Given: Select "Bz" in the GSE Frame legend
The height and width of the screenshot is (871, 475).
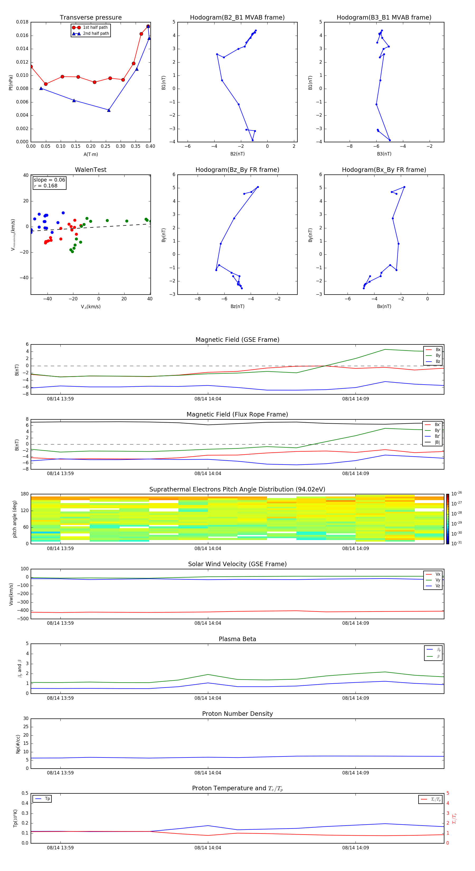Looking at the screenshot, I should tap(433, 361).
